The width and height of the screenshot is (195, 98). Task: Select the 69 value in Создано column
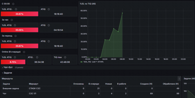click(151, 93)
